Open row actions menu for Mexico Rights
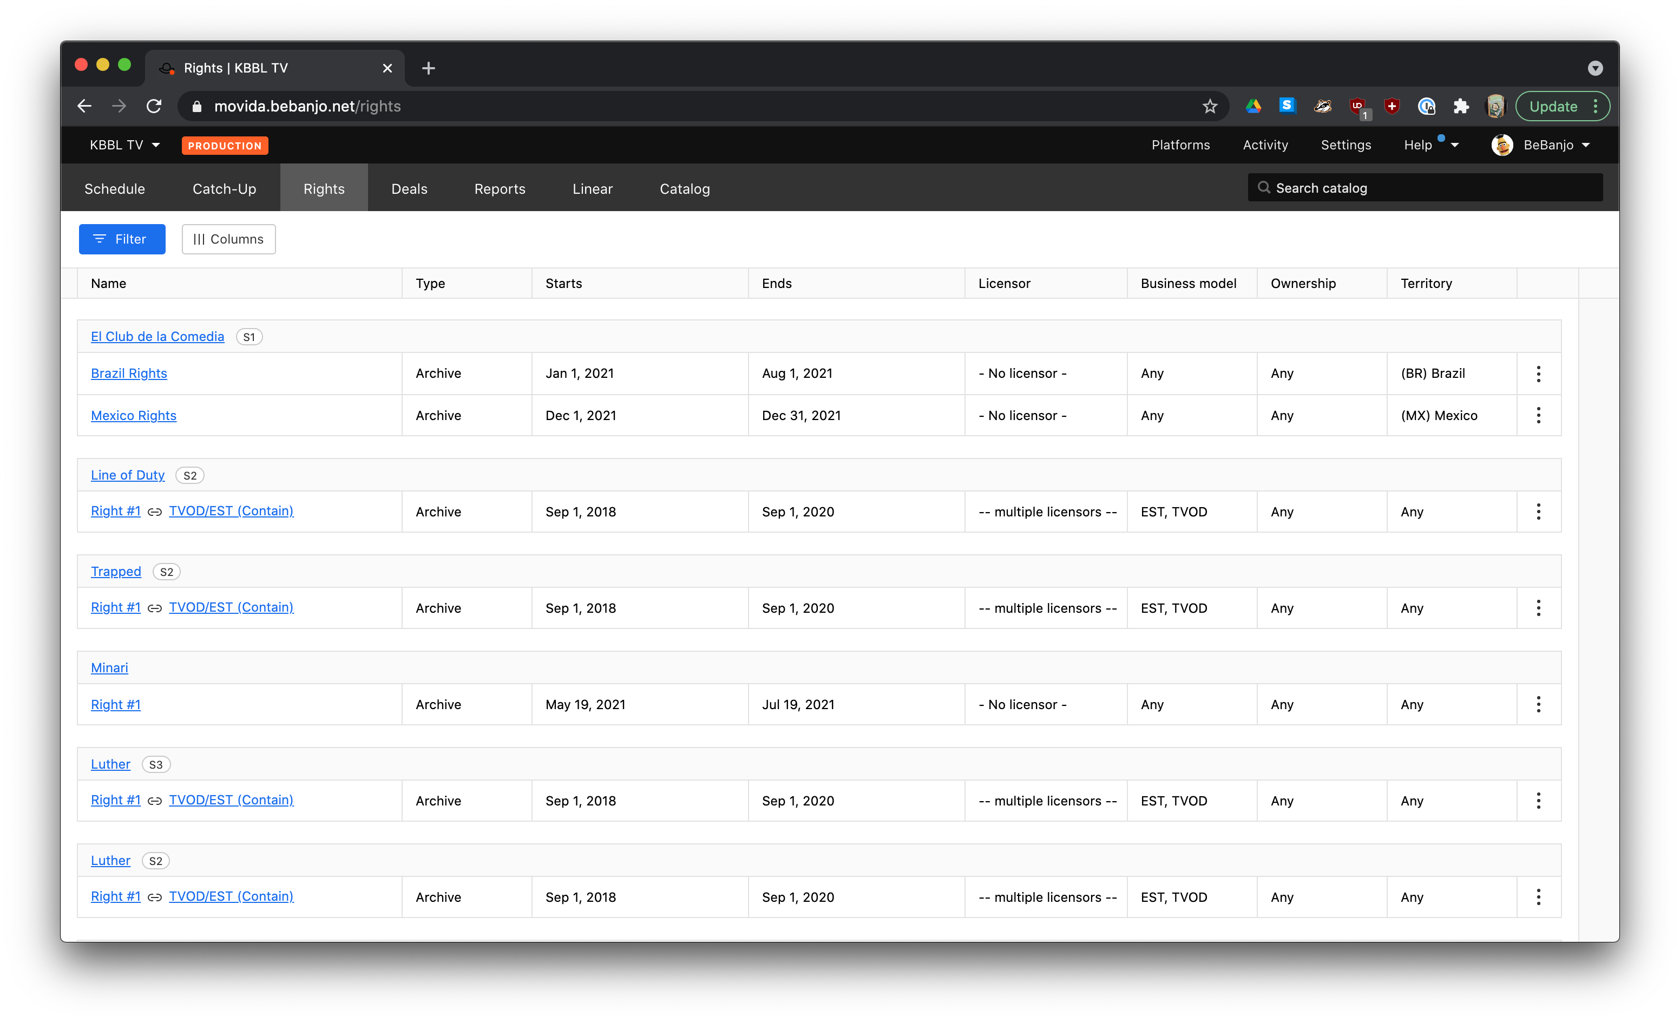This screenshot has height=1022, width=1680. tap(1538, 415)
